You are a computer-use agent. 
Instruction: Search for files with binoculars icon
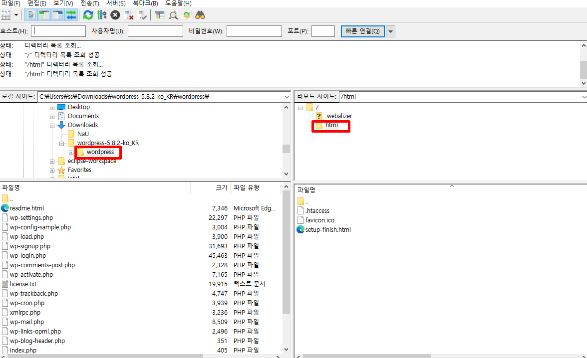tap(200, 15)
